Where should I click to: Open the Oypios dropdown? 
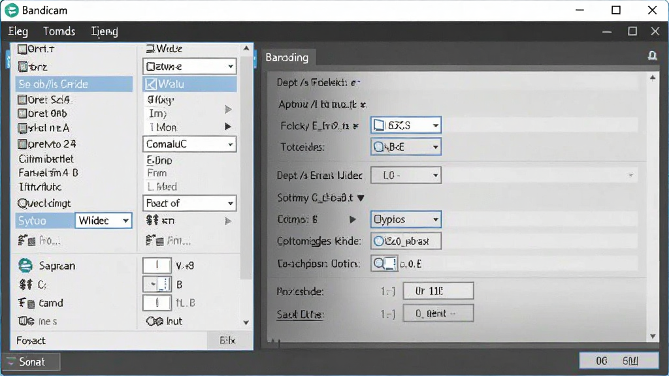coord(406,219)
